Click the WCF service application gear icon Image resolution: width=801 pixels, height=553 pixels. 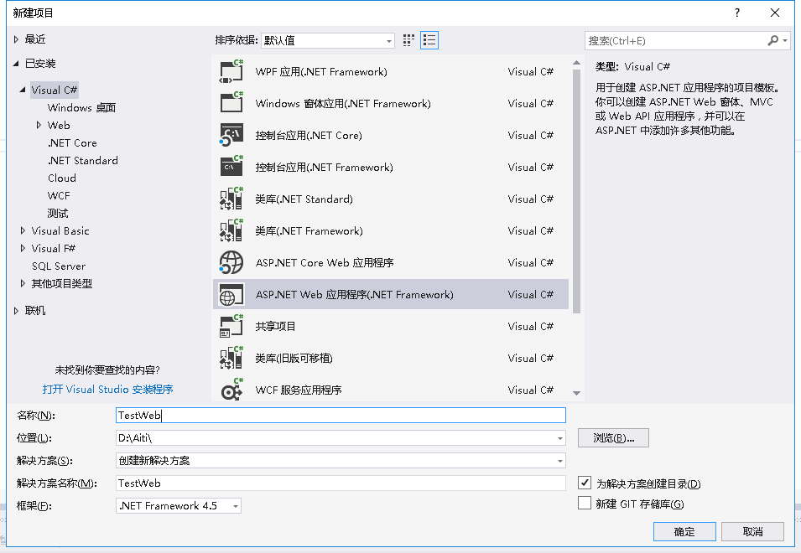pyautogui.click(x=231, y=390)
